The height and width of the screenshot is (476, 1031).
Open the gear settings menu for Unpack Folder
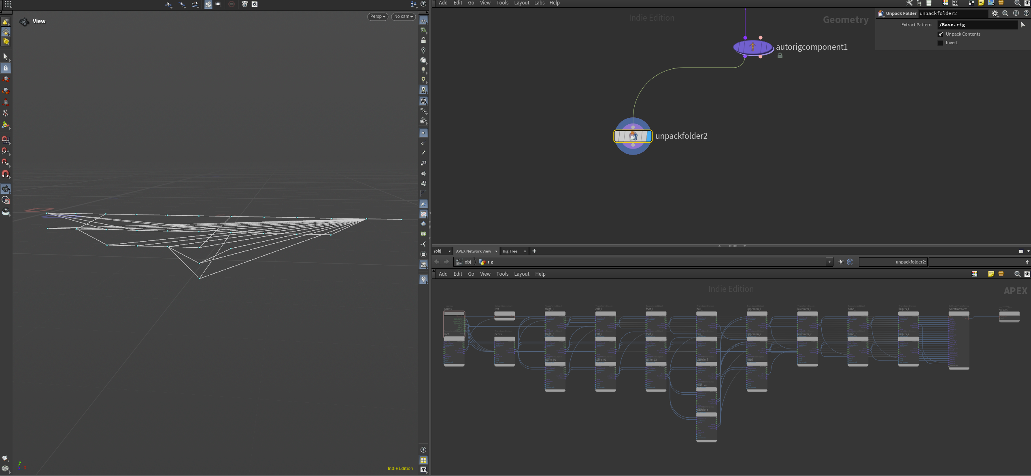[995, 13]
